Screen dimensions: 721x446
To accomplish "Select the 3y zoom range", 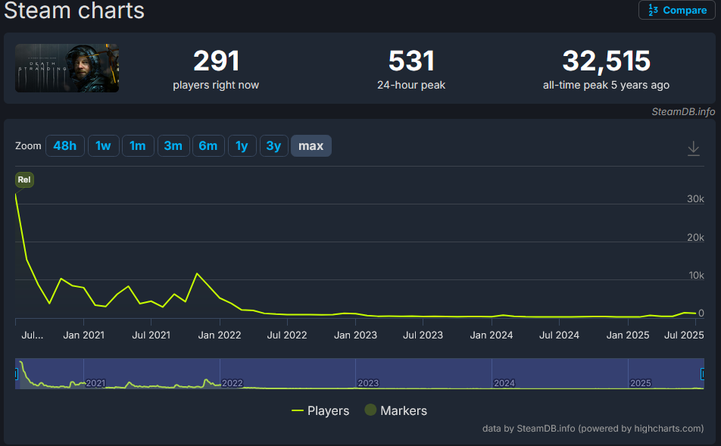I will [x=273, y=145].
